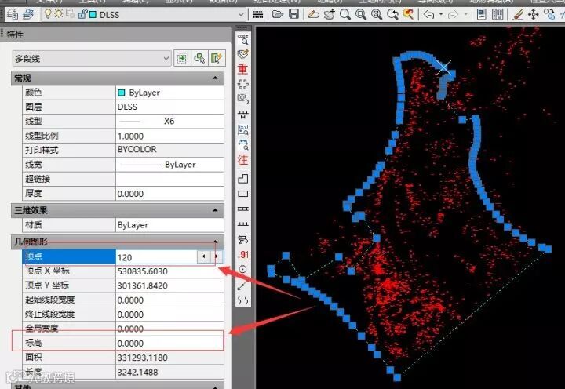Click the 线宽 ByLayer value field

coord(169,165)
